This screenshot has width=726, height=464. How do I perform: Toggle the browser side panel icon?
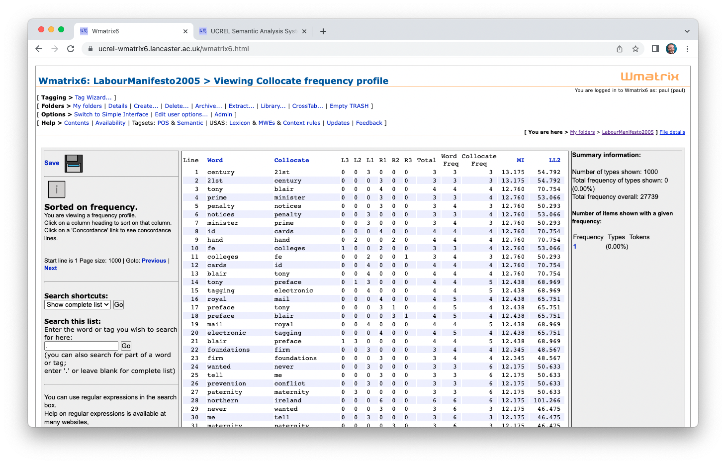point(655,49)
